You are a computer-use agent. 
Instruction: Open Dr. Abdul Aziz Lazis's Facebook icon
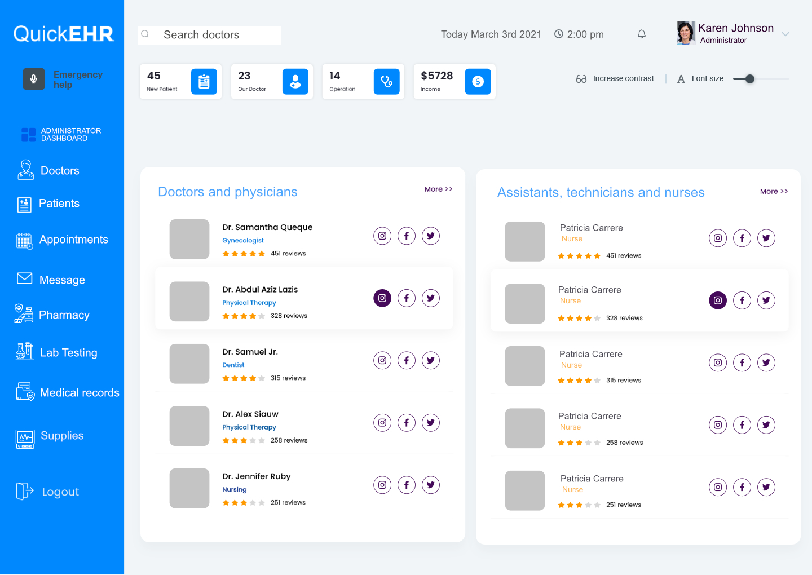tap(407, 298)
